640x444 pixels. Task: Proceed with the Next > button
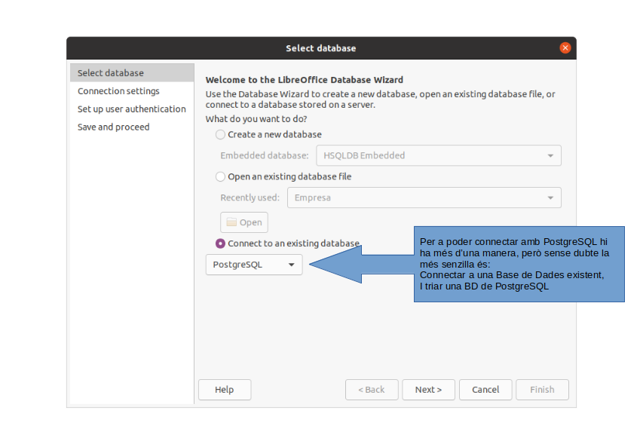pyautogui.click(x=428, y=390)
